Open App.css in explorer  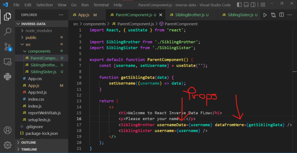42,79
